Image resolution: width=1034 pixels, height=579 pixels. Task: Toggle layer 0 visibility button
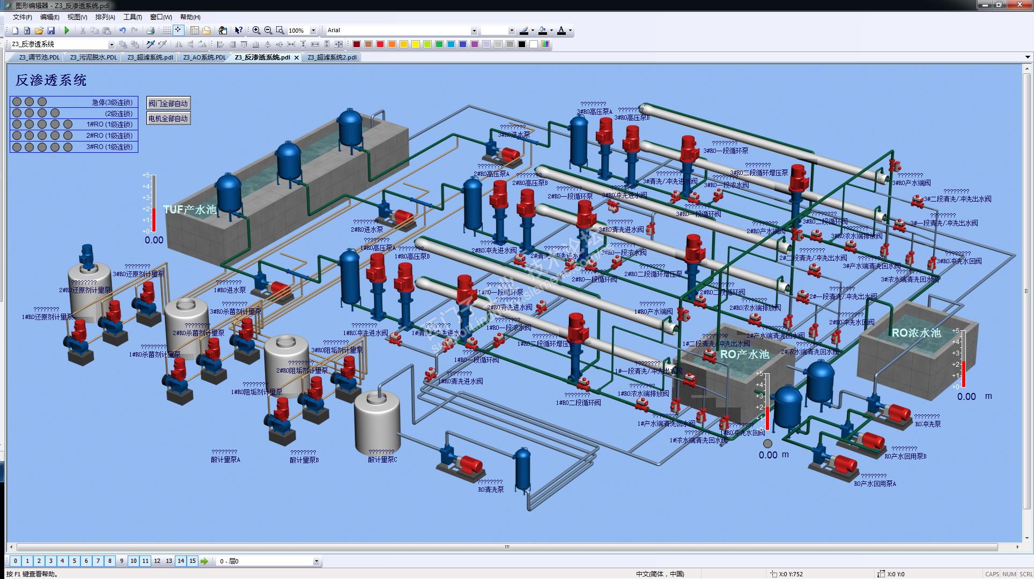click(x=16, y=561)
